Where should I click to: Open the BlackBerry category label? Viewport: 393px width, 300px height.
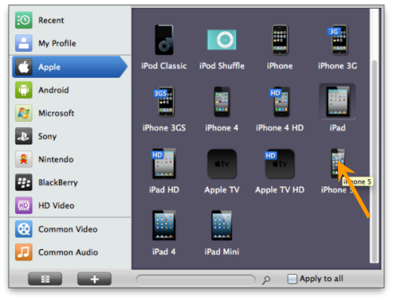click(x=58, y=182)
